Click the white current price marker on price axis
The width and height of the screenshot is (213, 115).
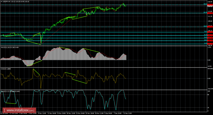pos(210,6)
